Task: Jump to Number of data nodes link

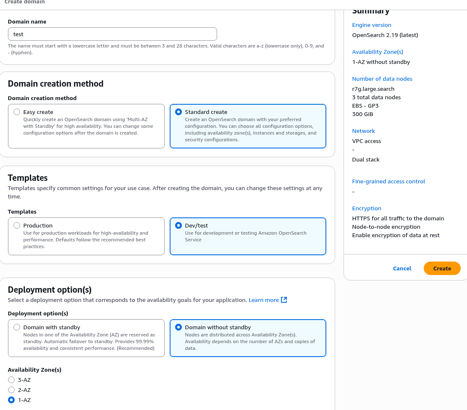Action: [x=382, y=79]
